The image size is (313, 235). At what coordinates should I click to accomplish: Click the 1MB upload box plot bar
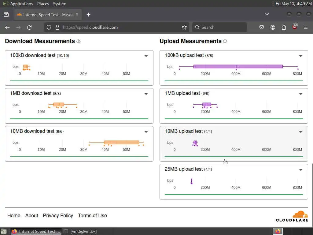(x=207, y=105)
